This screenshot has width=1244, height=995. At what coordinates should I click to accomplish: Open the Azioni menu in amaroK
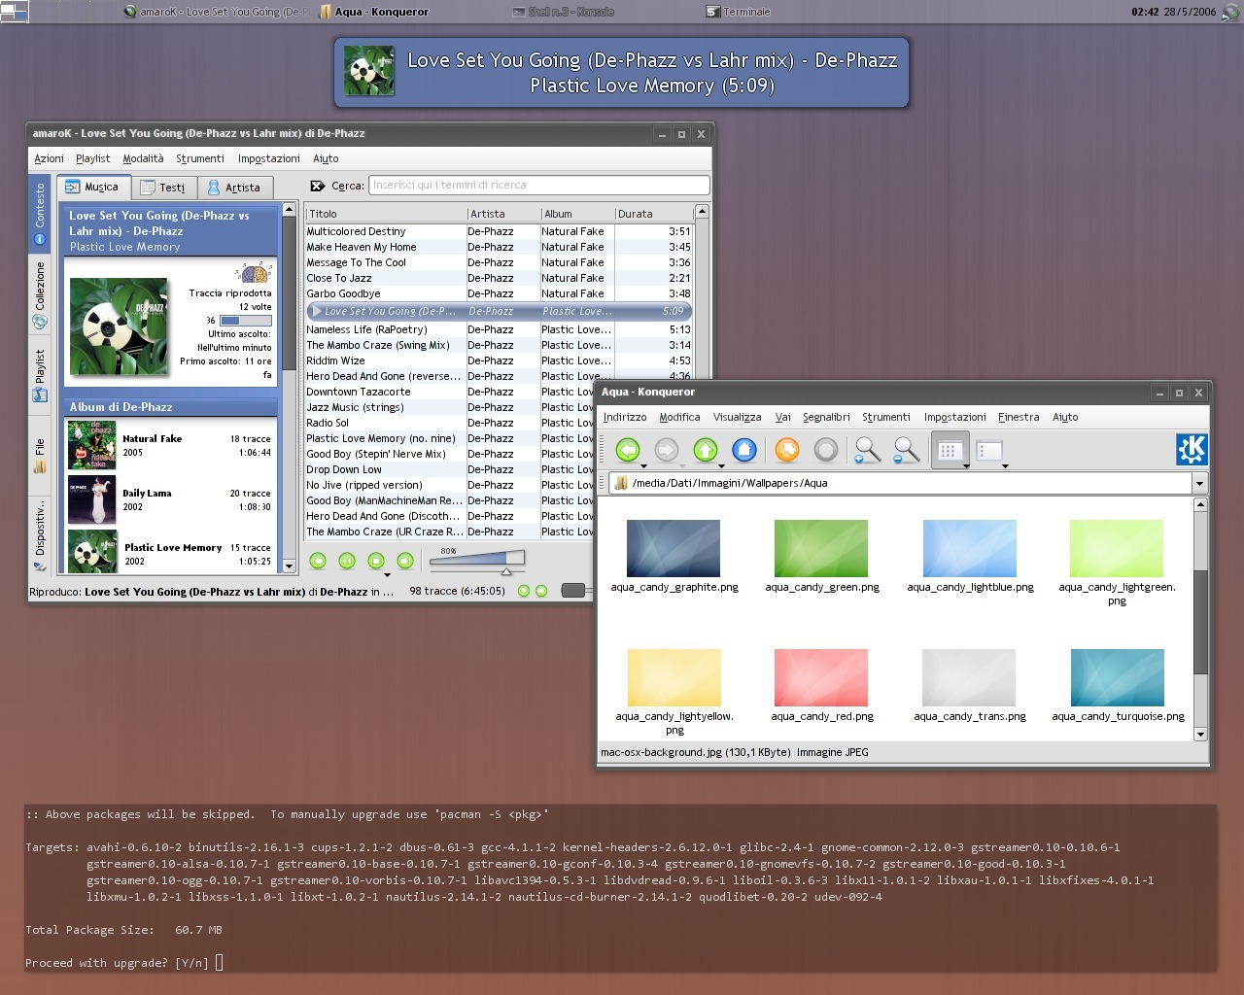tap(49, 158)
